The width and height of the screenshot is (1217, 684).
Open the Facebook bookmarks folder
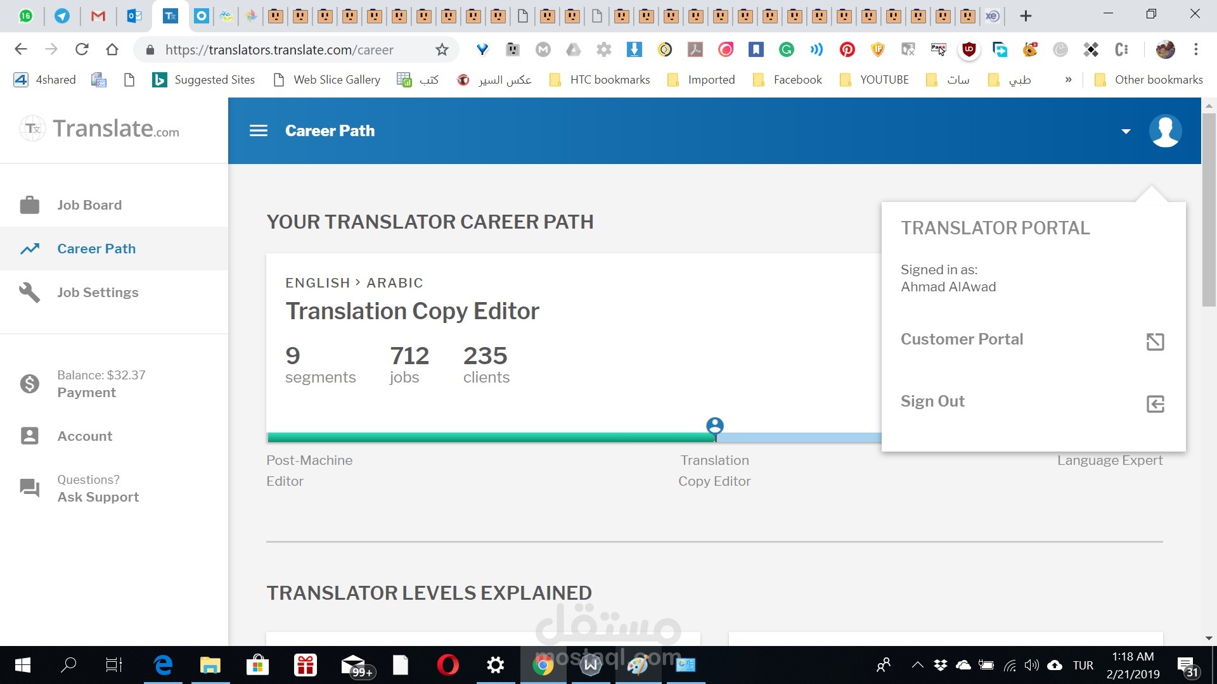point(787,80)
